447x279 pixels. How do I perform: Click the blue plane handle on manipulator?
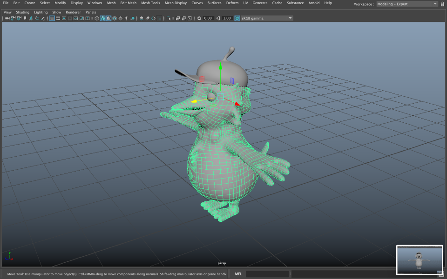tap(232, 80)
